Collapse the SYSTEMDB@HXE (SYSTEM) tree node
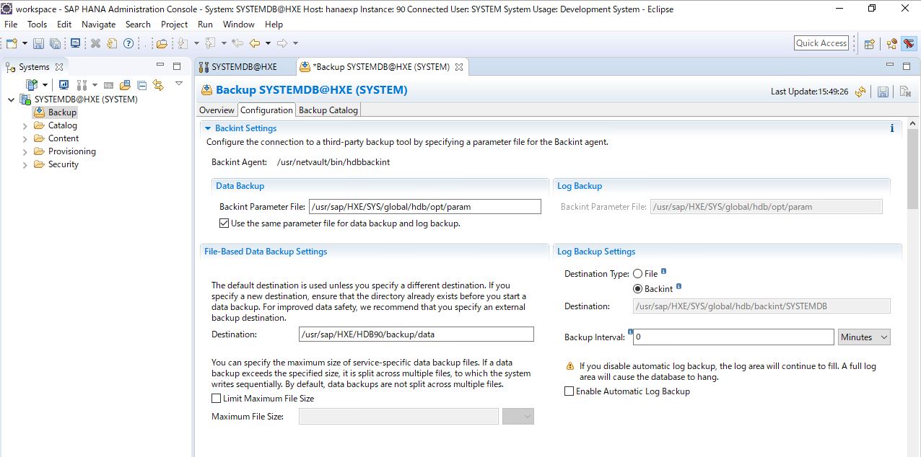 [11, 99]
